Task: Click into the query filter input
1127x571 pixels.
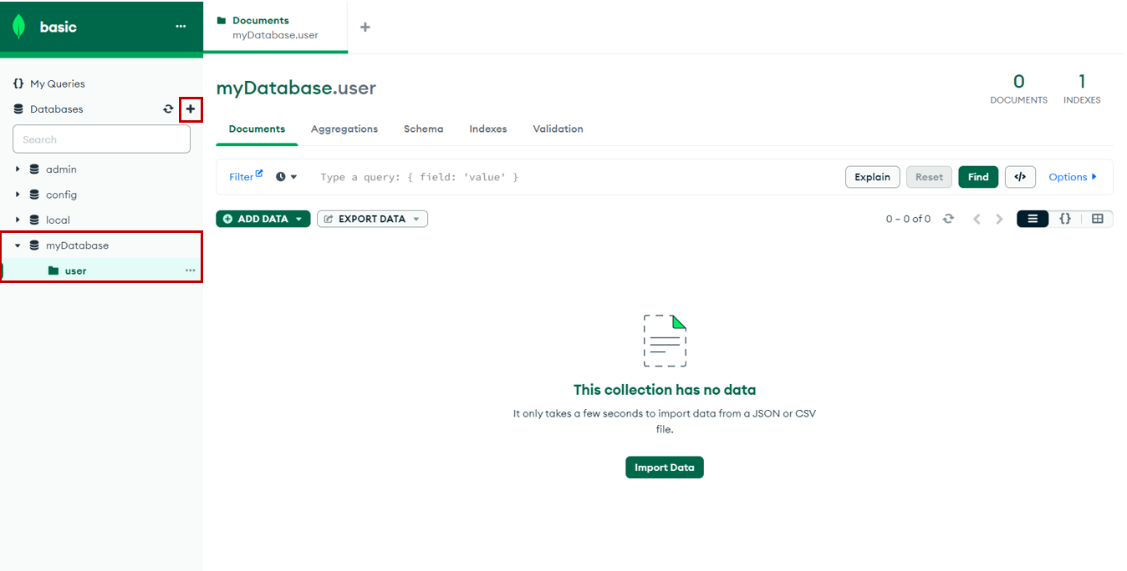Action: tap(577, 177)
